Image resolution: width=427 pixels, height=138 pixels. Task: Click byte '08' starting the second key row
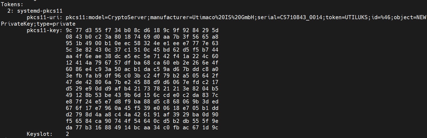pyautogui.click(x=69, y=37)
